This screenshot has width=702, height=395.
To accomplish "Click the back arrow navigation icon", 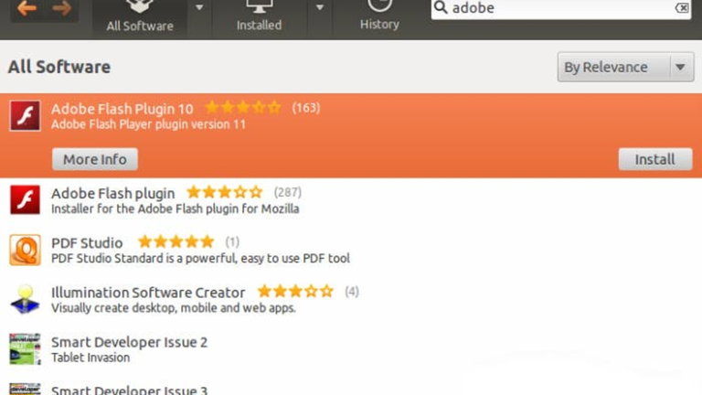I will point(27,8).
